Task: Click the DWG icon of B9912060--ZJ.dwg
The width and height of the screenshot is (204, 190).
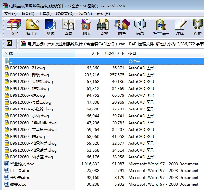Action: coord(7,68)
